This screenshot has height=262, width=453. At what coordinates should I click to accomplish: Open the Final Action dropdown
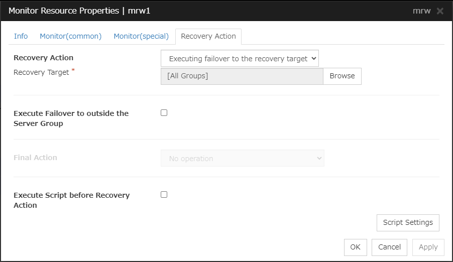(242, 159)
